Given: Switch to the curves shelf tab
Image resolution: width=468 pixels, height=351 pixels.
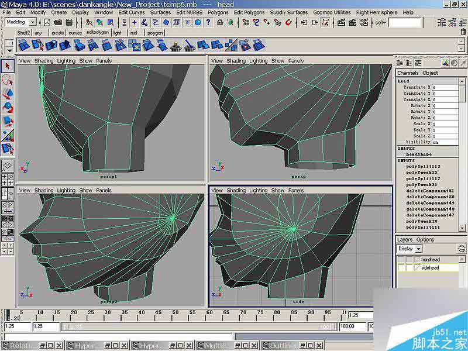Looking at the screenshot, I should click(75, 33).
